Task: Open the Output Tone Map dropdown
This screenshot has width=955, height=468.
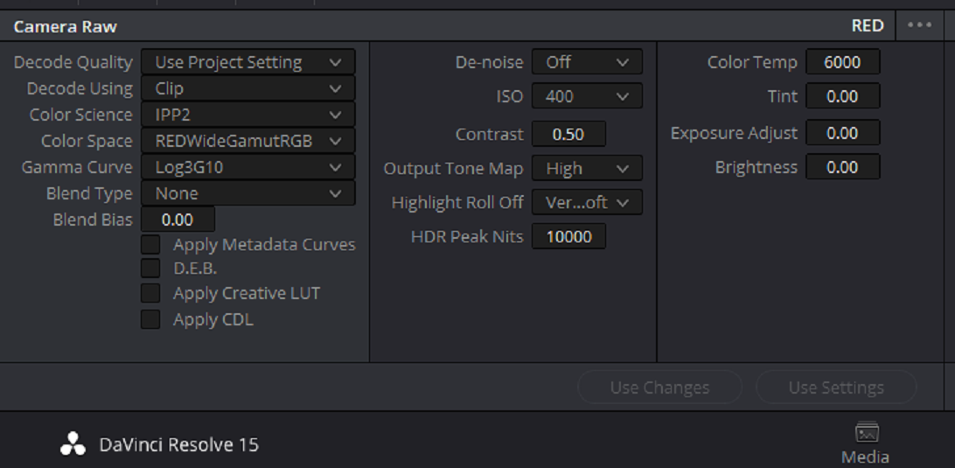Action: pyautogui.click(x=587, y=168)
